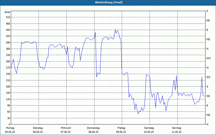Click the 210 degree axis label
The height and width of the screenshot is (135, 216).
8,80
